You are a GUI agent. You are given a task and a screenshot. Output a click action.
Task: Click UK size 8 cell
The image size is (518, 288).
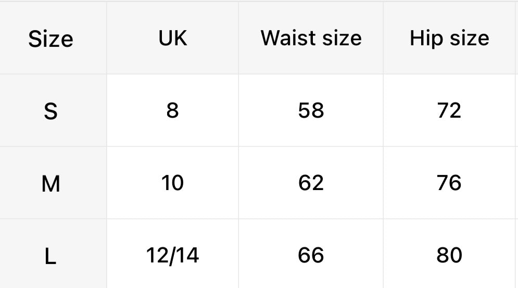172,110
